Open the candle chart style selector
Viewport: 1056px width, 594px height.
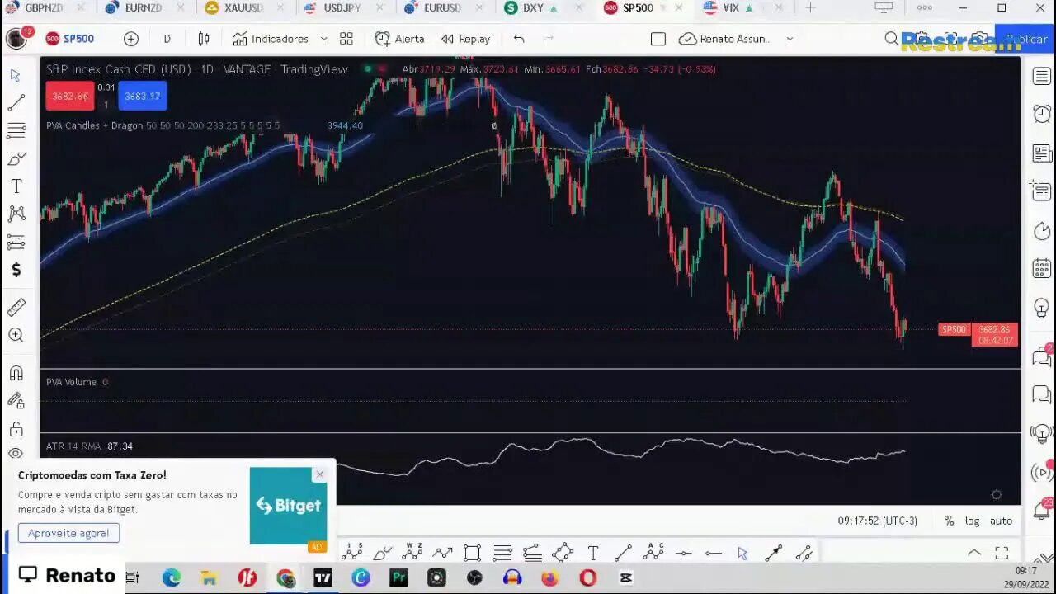(x=204, y=39)
